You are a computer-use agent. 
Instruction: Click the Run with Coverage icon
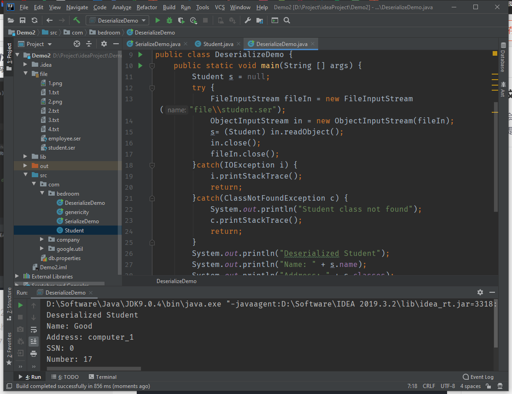181,21
